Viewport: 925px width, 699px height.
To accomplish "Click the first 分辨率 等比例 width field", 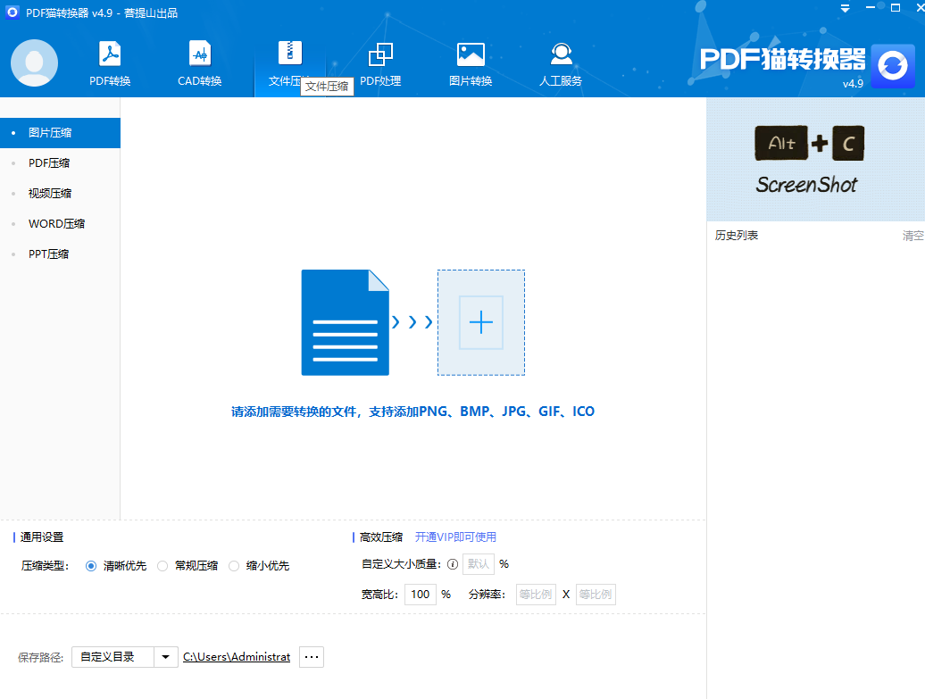I will click(x=536, y=595).
